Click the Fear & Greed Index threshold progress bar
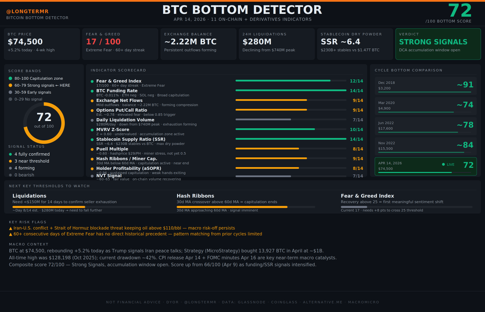 pos(407,207)
